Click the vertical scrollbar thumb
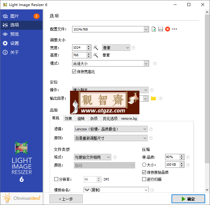Image resolution: width=210 pixels, height=205 pixels. coord(207,89)
